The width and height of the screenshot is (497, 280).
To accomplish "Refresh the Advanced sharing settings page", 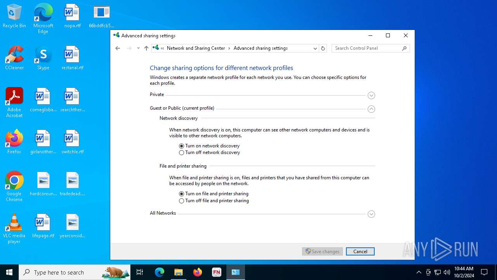I will (323, 48).
